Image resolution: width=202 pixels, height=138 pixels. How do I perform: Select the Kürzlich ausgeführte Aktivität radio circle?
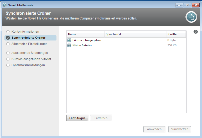[x=8, y=59]
